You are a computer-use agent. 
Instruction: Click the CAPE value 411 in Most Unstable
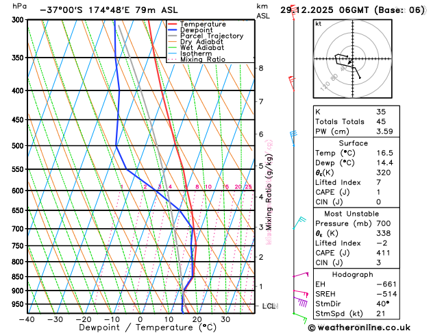(383, 253)
